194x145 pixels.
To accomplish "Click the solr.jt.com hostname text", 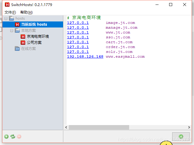I will [x=119, y=52].
